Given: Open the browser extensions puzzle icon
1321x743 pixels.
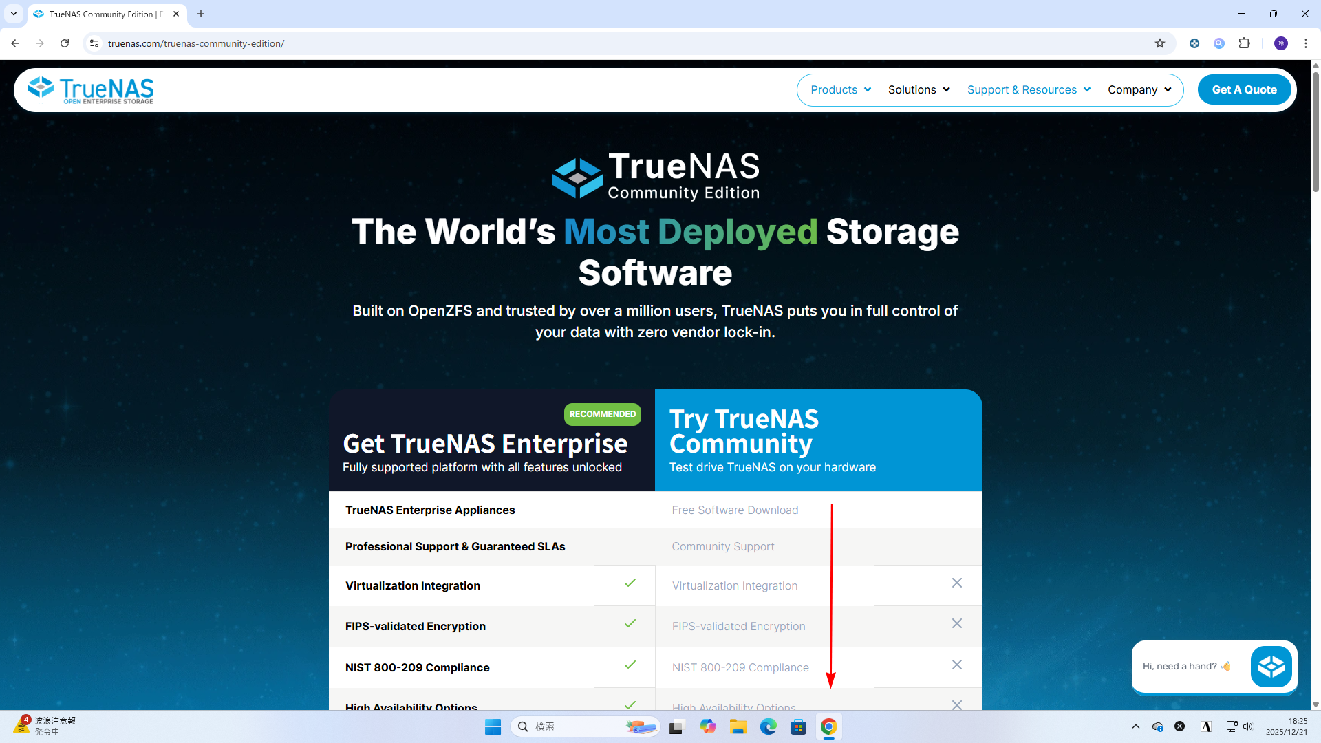Looking at the screenshot, I should (1244, 43).
